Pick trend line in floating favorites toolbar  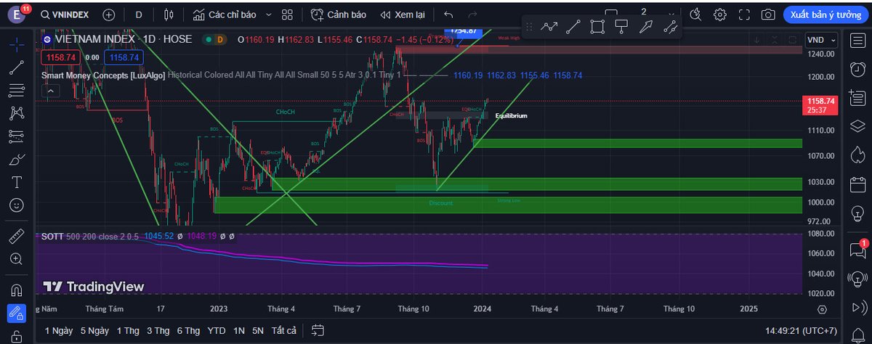pos(573,27)
